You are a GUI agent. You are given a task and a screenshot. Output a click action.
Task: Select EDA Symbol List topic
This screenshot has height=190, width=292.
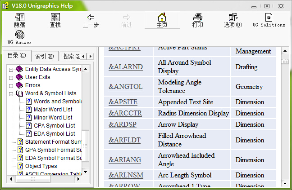click(55, 133)
